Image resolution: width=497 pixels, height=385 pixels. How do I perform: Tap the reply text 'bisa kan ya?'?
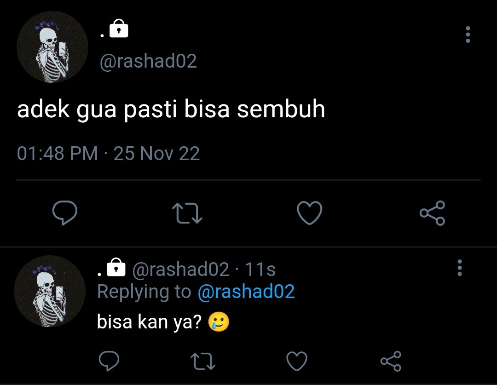click(x=149, y=322)
